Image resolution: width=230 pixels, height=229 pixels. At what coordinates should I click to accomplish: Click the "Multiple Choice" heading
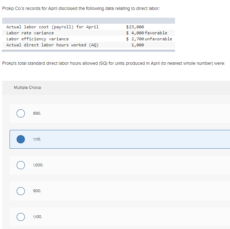point(27,87)
